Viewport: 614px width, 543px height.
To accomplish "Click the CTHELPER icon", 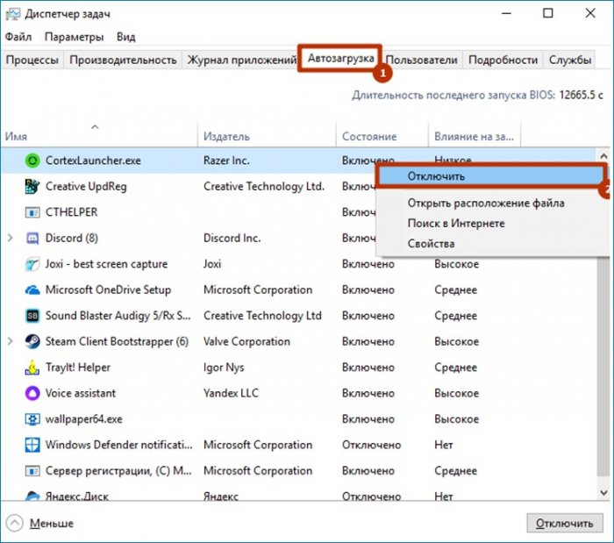I will pos(32,212).
